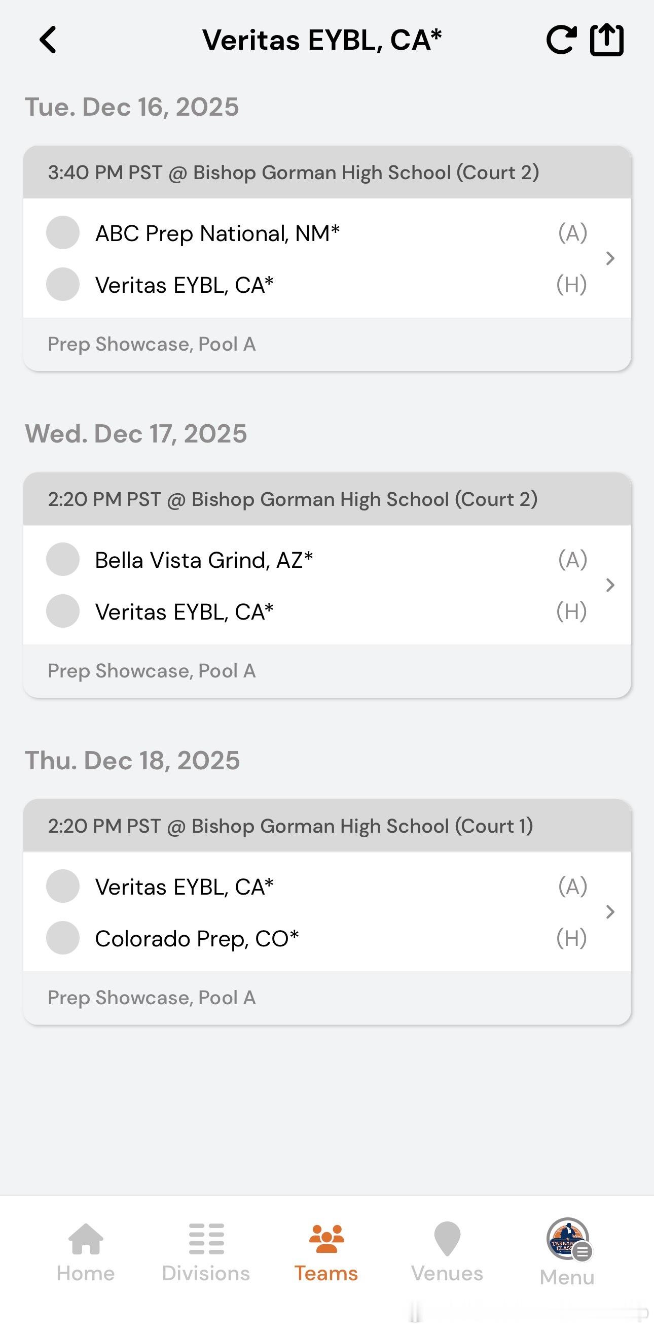Image resolution: width=654 pixels, height=1329 pixels.
Task: Switch to the Venues tab label
Action: (x=447, y=1274)
